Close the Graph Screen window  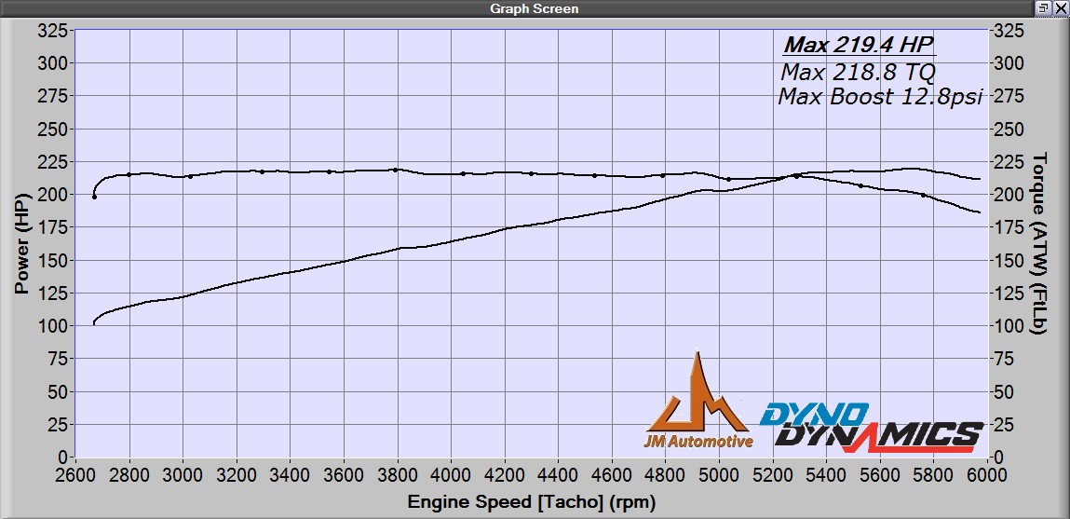[1061, 7]
